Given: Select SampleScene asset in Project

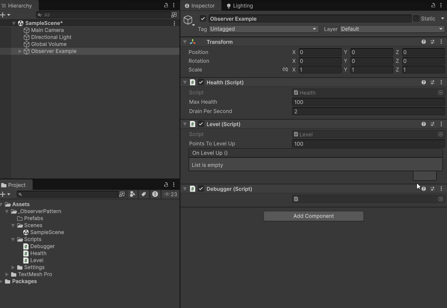Looking at the screenshot, I should 44,232.
